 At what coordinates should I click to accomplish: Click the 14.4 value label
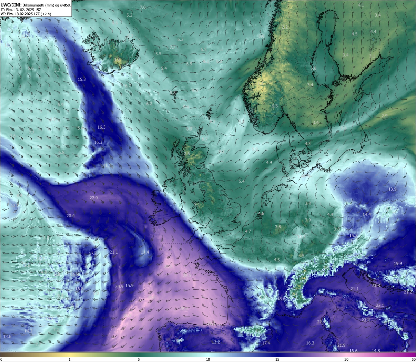[367, 214]
